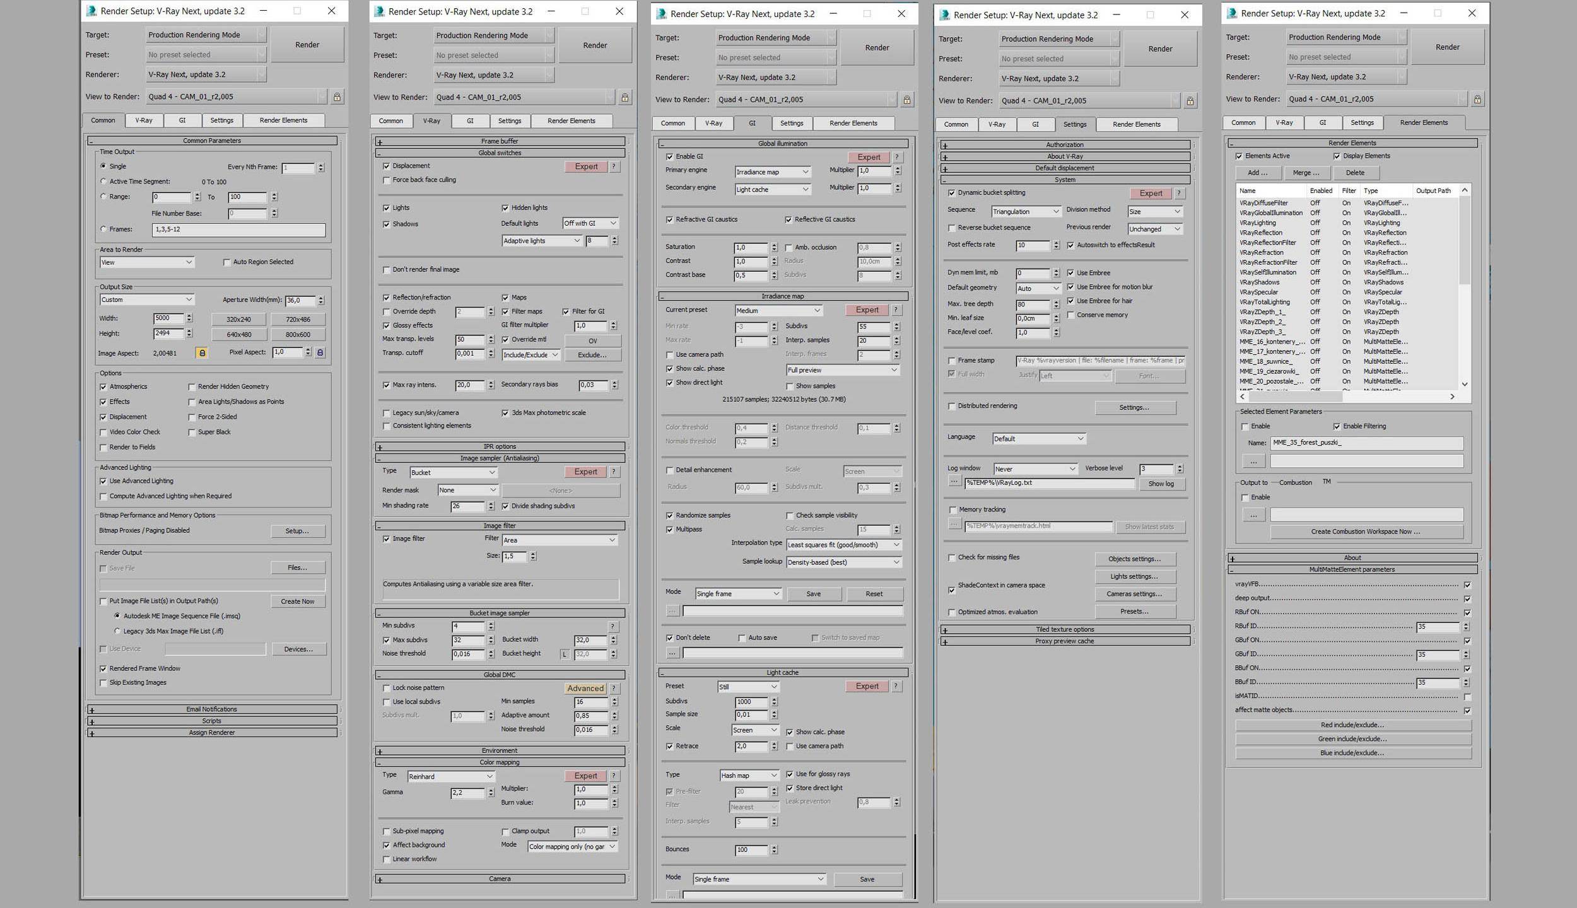Click the Frames input field 1,3,5-12
The width and height of the screenshot is (1577, 908).
[x=238, y=230]
